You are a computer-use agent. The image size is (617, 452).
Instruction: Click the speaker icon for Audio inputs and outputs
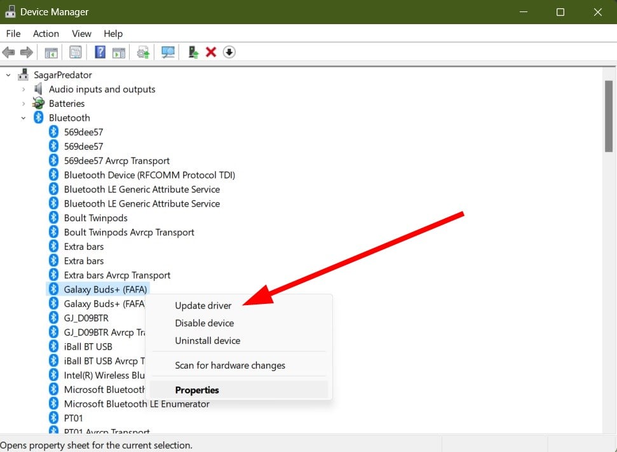tap(38, 89)
